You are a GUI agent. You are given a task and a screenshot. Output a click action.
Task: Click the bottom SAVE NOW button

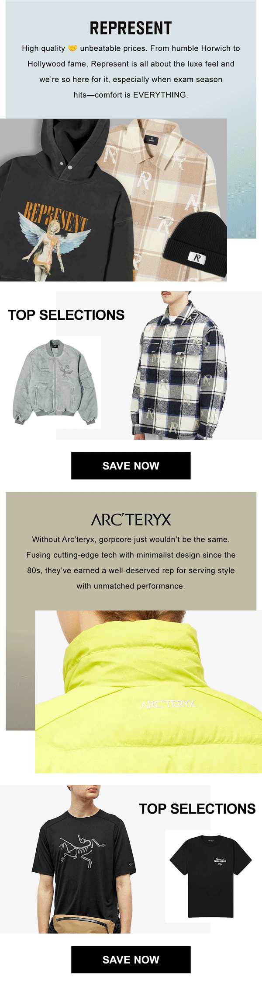pos(131,959)
